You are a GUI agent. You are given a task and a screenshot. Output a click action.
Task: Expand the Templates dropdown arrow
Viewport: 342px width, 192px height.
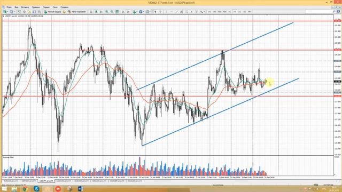150,12
